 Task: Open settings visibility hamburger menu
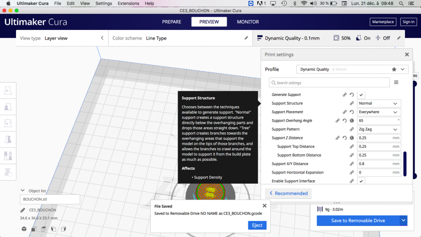pyautogui.click(x=396, y=83)
